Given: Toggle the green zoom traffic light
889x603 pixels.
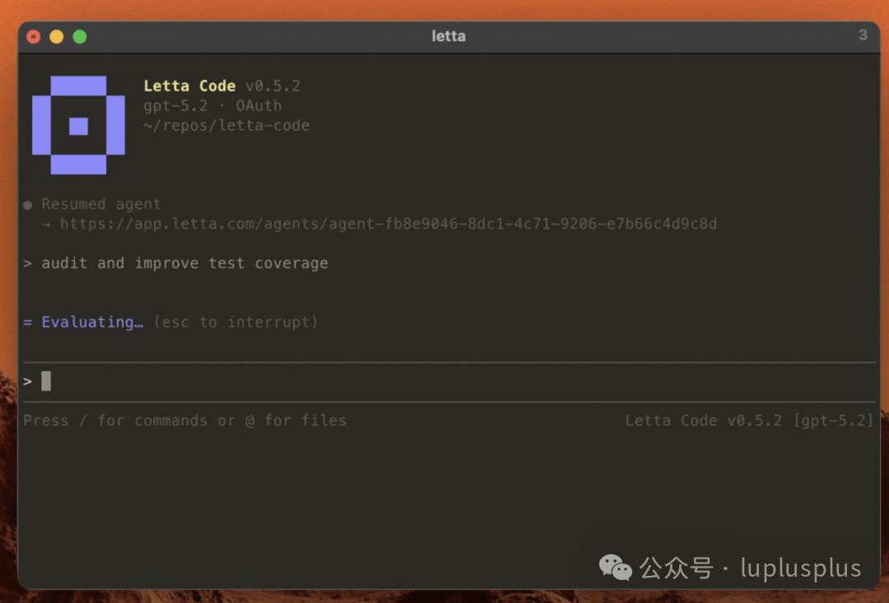Looking at the screenshot, I should (80, 36).
